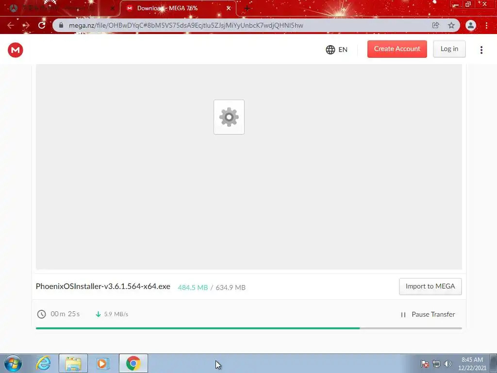
Task: Bookmark this page with star icon
Action: point(451,25)
